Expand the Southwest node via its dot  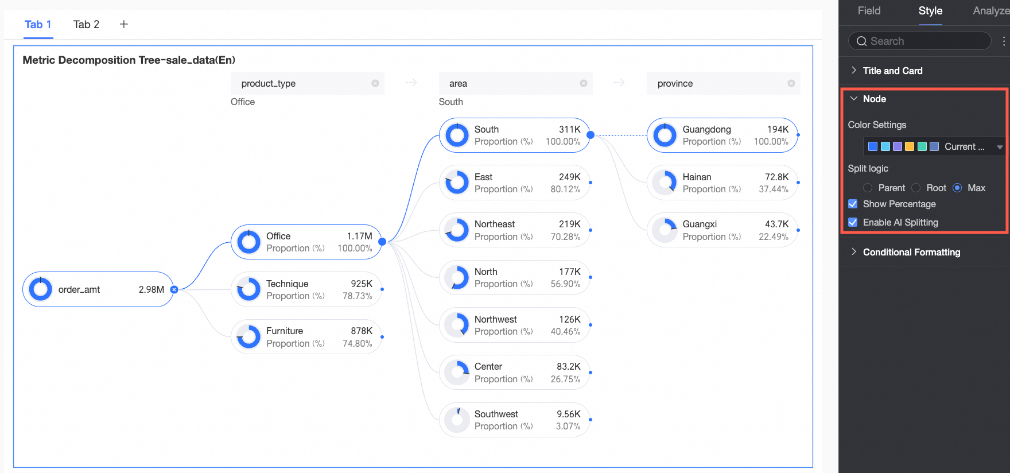pos(591,420)
